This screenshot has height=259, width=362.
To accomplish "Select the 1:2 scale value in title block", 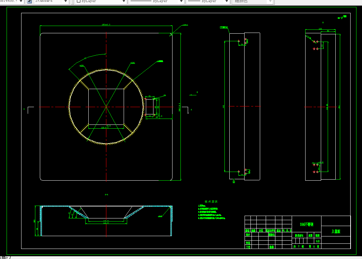I will coord(318,241).
